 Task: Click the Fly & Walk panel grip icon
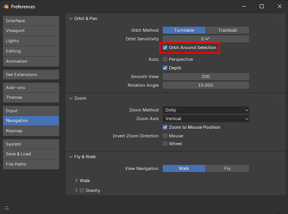pyautogui.click(x=281, y=157)
